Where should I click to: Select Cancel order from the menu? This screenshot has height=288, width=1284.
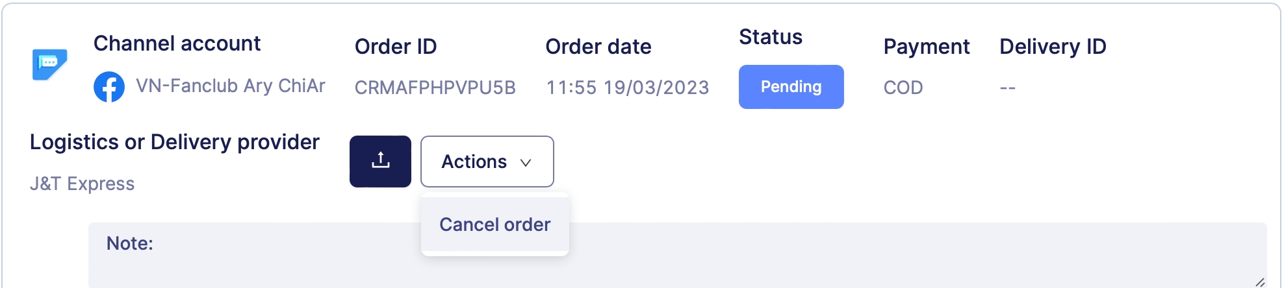pyautogui.click(x=494, y=224)
